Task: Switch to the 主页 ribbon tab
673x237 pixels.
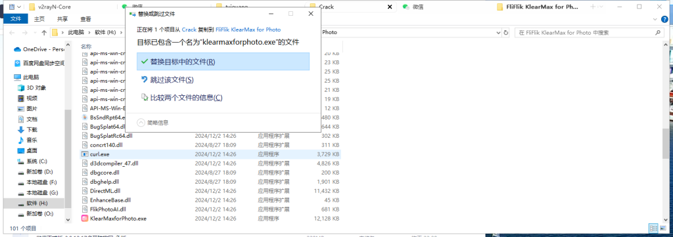Action: (x=39, y=19)
